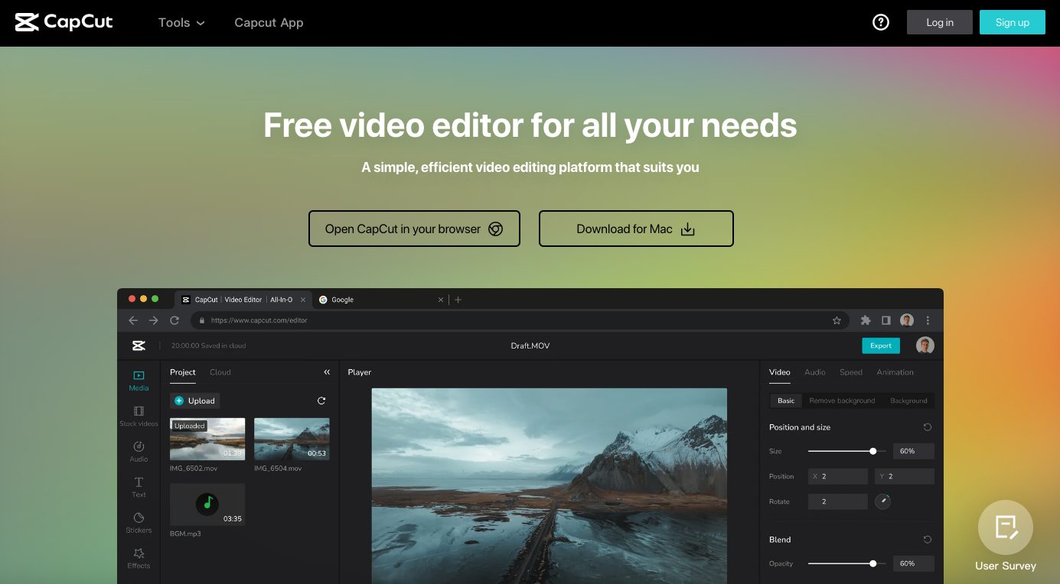
Task: Select the IMG_6504.mov thumbnail
Action: (292, 439)
